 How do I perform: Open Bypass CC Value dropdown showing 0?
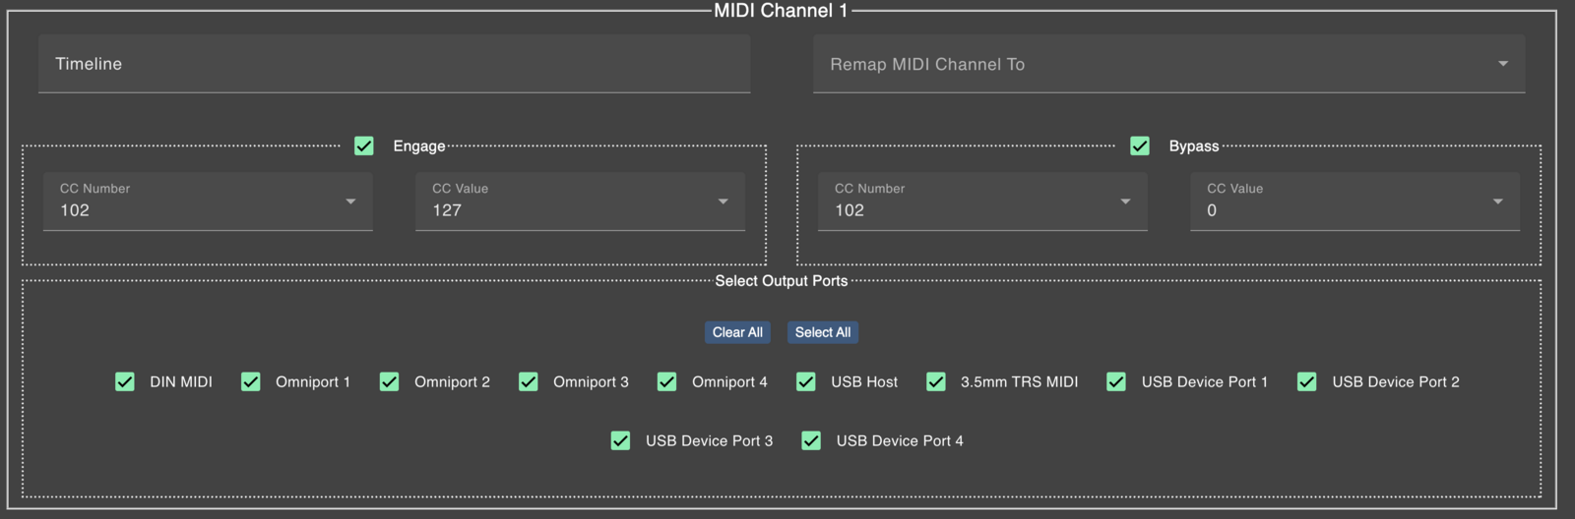click(x=1354, y=202)
